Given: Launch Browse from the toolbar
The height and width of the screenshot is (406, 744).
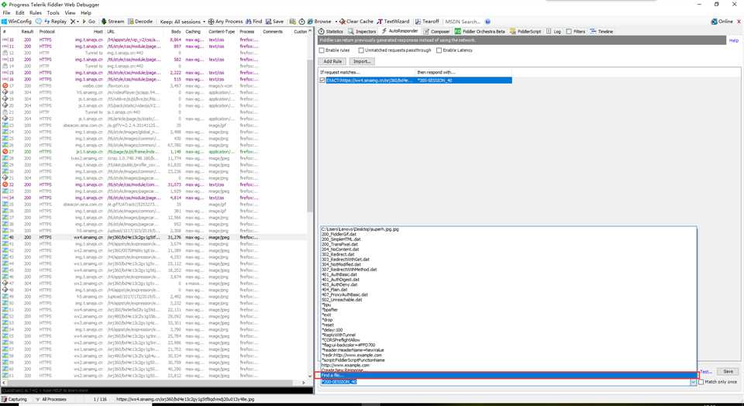Looking at the screenshot, I should click(x=319, y=22).
